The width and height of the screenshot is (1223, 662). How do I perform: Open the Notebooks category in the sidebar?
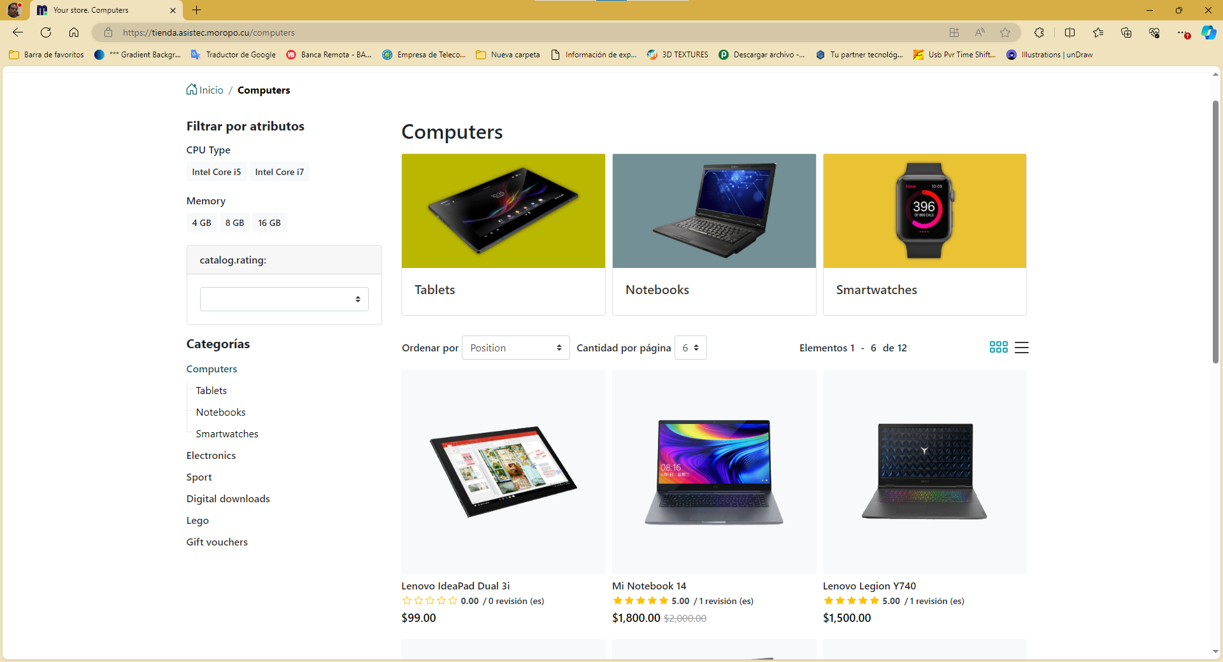point(220,412)
